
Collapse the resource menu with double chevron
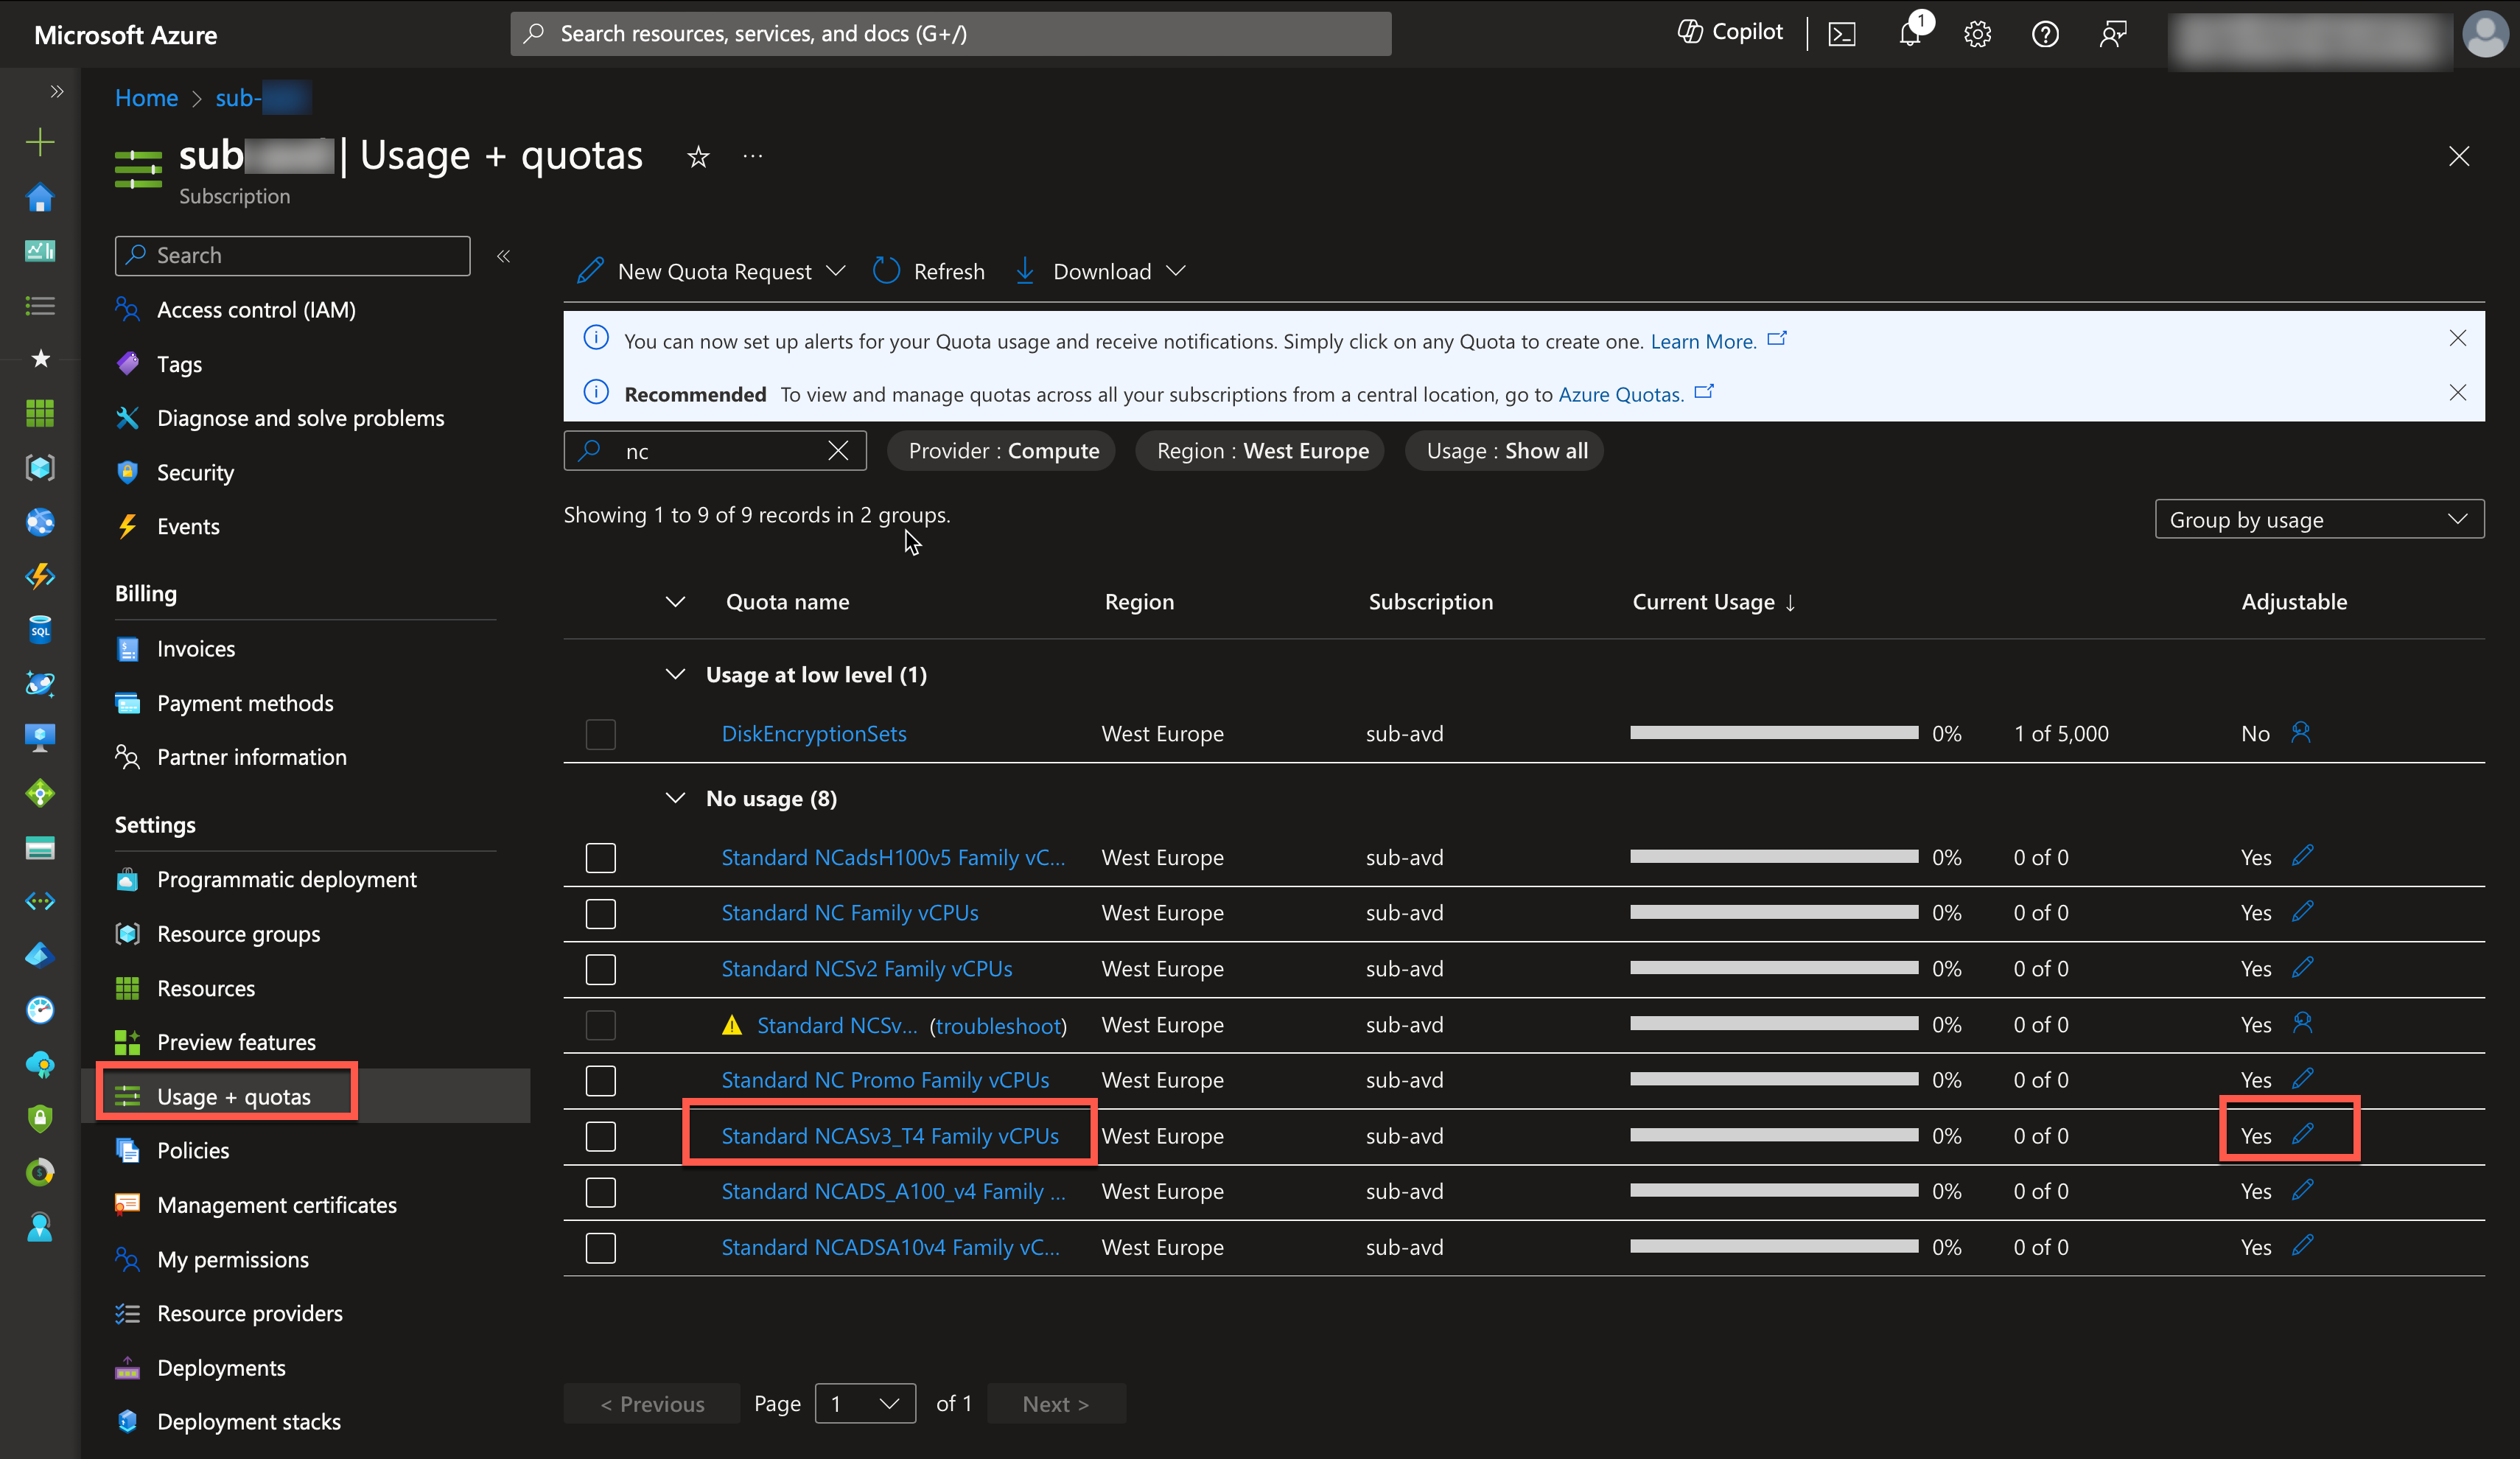point(504,256)
